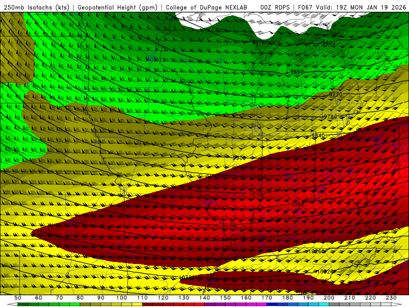Click the 60 knot legend value
The image size is (409, 307).
pos(38,298)
